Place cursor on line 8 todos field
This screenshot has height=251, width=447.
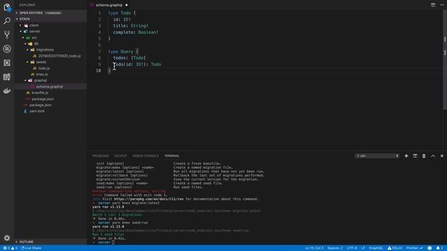[x=129, y=58]
